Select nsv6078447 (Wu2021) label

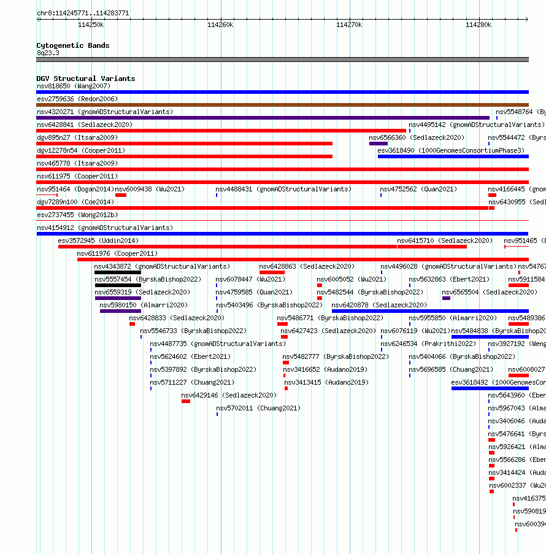pos(250,280)
